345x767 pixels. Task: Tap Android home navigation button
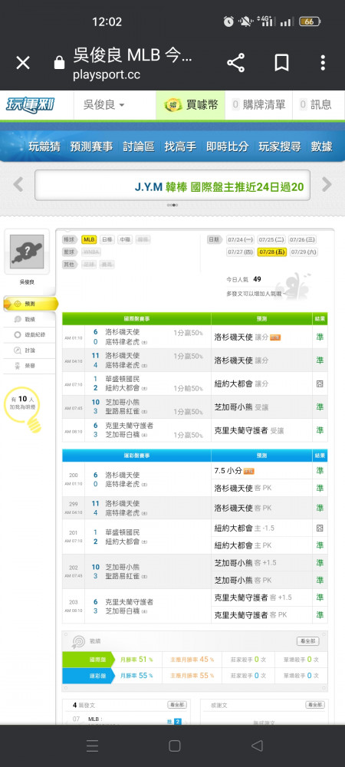(175, 746)
